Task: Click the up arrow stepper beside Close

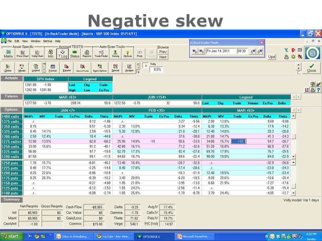Action: tap(299, 65)
